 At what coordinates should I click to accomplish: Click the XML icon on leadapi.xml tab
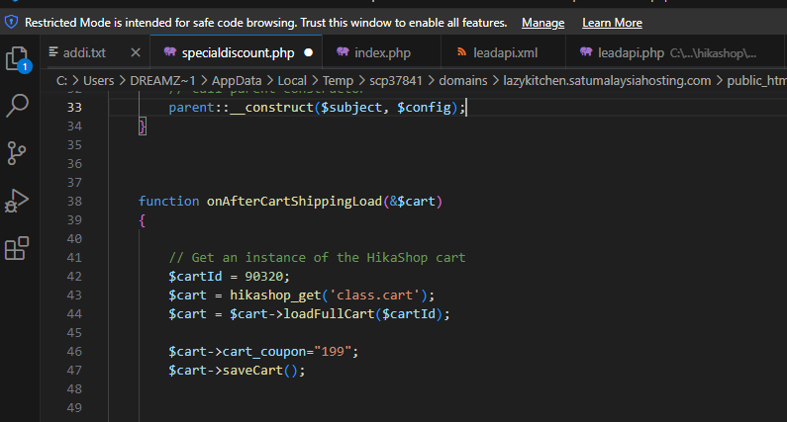[x=463, y=52]
